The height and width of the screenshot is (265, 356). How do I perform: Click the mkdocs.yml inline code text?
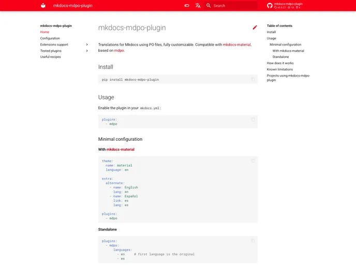tap(150, 108)
